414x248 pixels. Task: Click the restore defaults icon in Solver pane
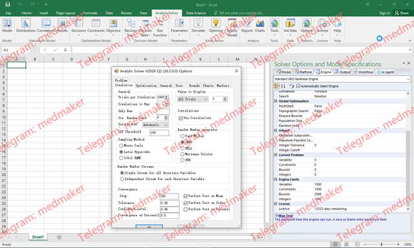pyautogui.click(x=292, y=86)
